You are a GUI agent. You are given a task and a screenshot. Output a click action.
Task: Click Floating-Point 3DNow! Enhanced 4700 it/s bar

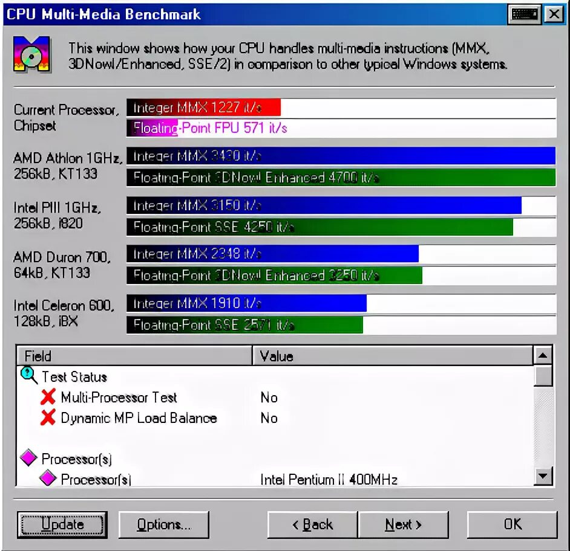341,178
